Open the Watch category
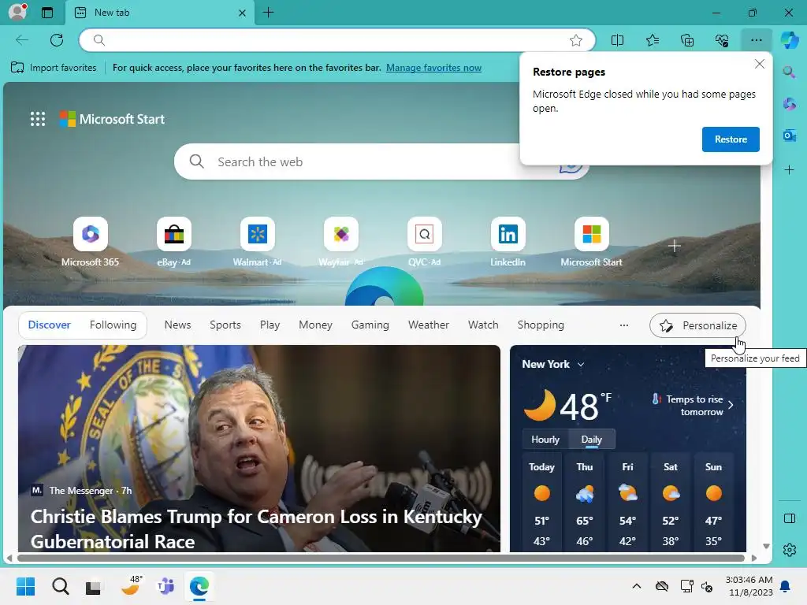 (483, 325)
